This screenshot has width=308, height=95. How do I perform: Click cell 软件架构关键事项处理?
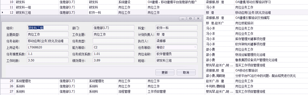point(271,44)
